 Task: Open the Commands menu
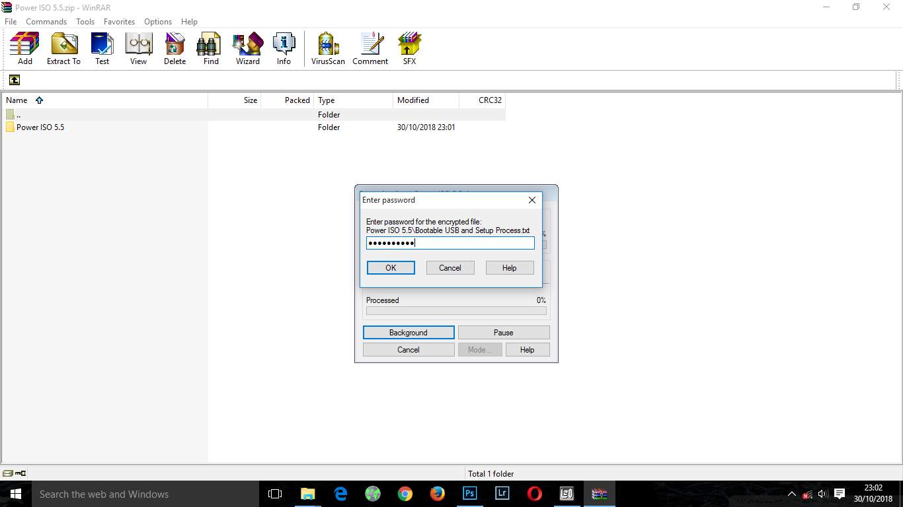point(46,22)
